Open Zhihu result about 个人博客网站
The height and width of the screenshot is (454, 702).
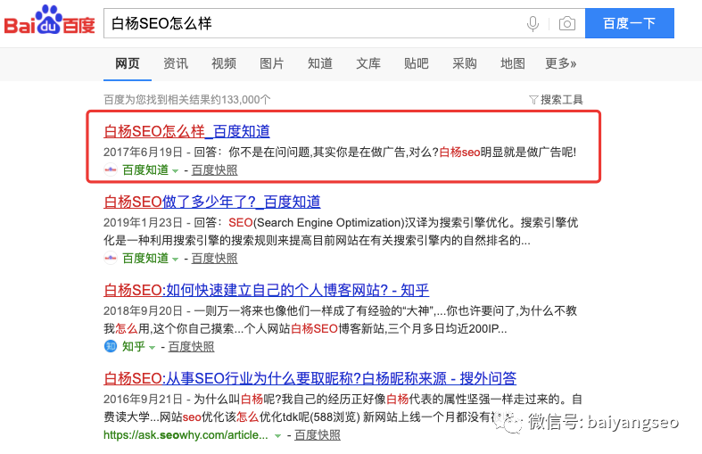tap(266, 290)
